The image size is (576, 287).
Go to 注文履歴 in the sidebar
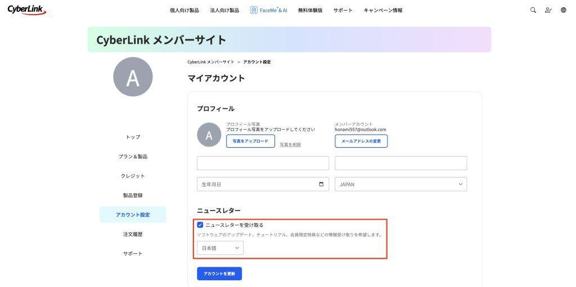point(133,234)
